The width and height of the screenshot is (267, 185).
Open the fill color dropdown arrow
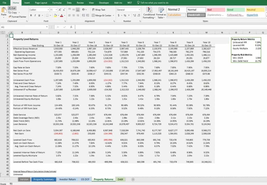[x=58, y=16]
